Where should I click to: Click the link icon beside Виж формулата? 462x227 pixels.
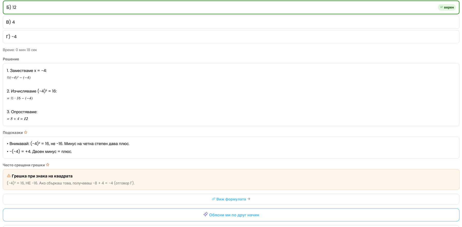click(214, 199)
